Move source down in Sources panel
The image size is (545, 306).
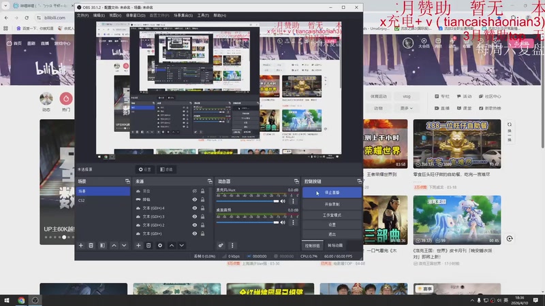point(182,245)
